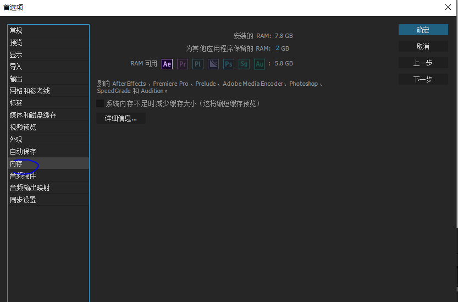Screen dimensions: 458x302
Task: Go to 网格和参考线 settings
Action: pos(48,91)
